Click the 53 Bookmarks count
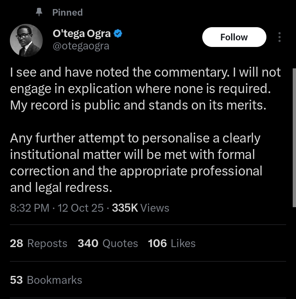The height and width of the screenshot is (299, 296). pyautogui.click(x=46, y=280)
